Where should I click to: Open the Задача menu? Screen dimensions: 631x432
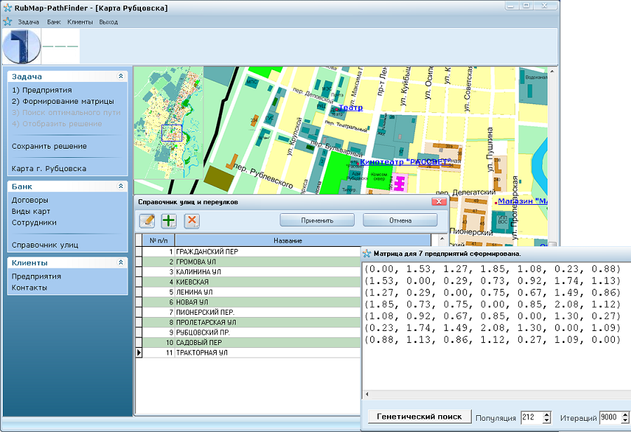pyautogui.click(x=28, y=22)
